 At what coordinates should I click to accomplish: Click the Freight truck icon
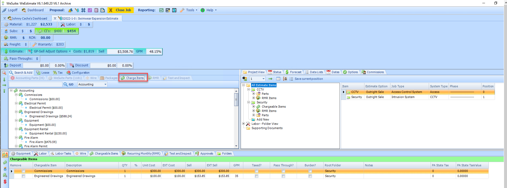(x=6, y=44)
